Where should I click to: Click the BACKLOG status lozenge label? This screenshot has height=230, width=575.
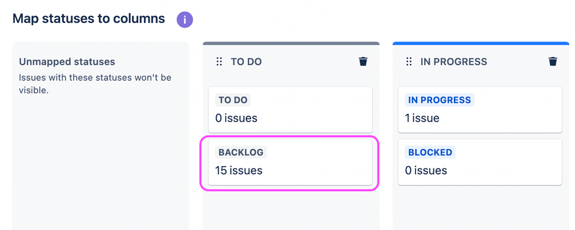click(241, 152)
